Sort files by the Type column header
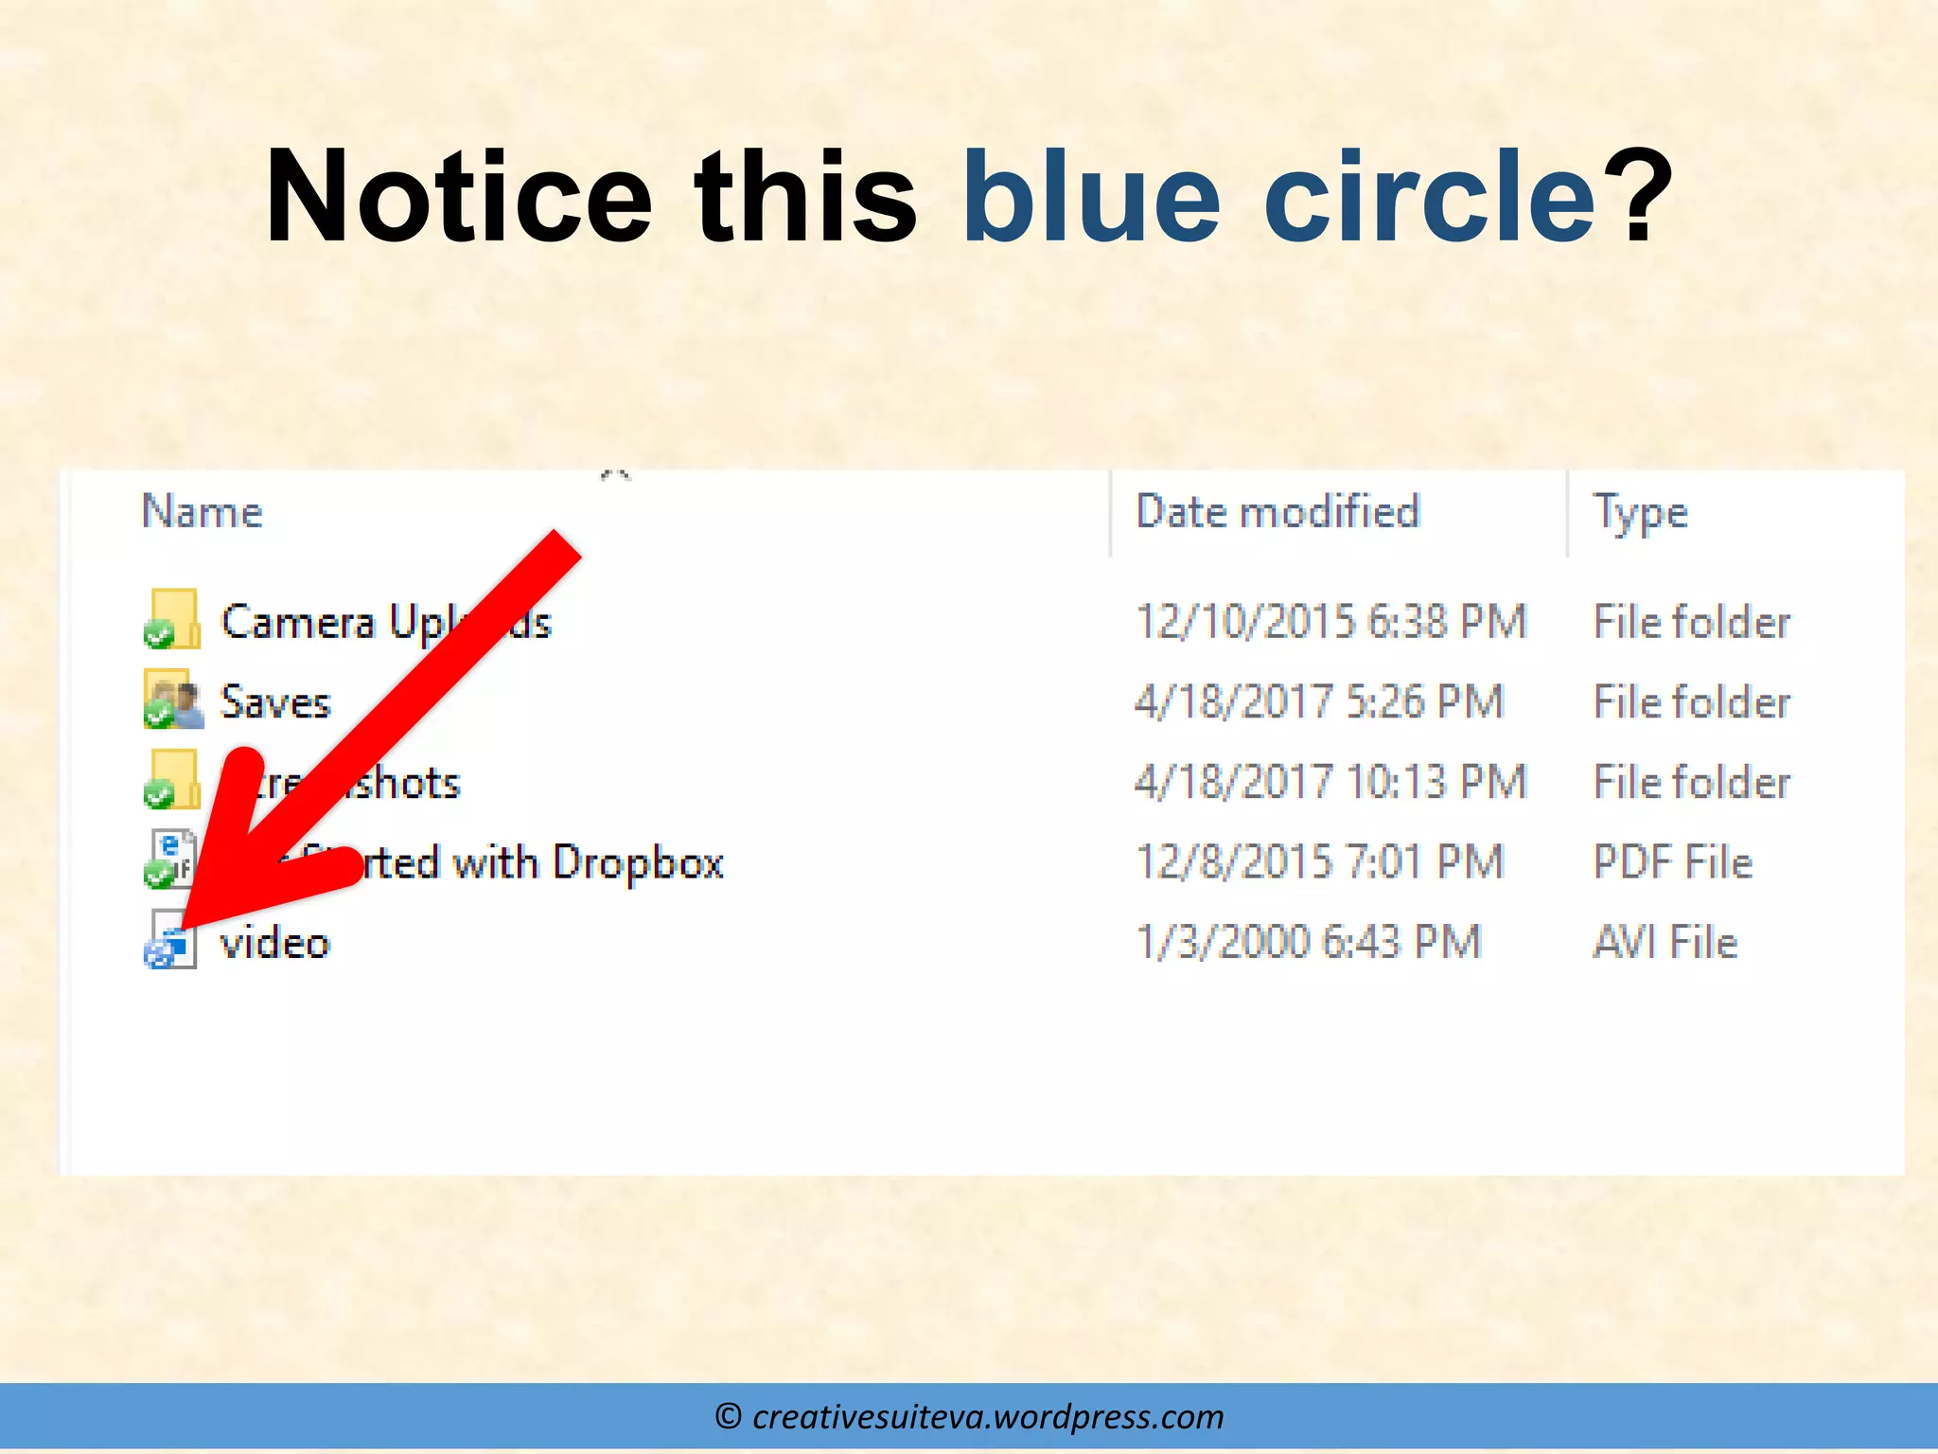 pos(1641,514)
